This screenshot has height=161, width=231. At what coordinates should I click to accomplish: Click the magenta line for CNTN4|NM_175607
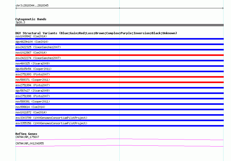click(119, 139)
